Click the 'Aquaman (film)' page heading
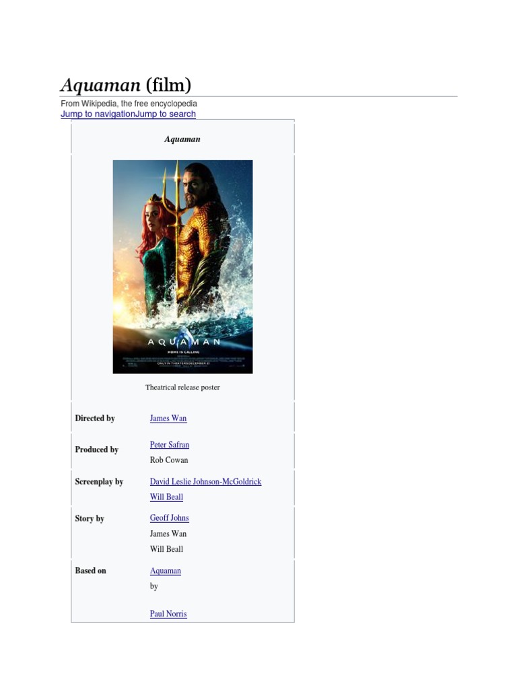This screenshot has height=689, width=517. [x=126, y=85]
